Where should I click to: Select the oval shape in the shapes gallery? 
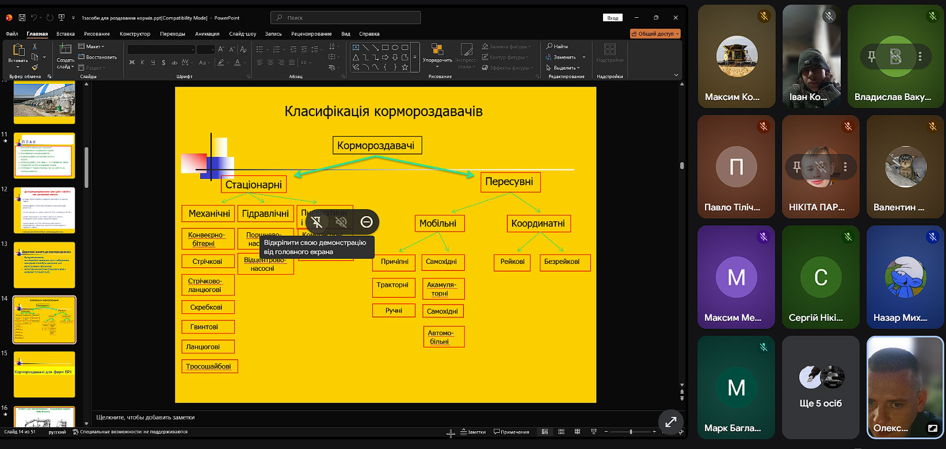pyautogui.click(x=395, y=47)
